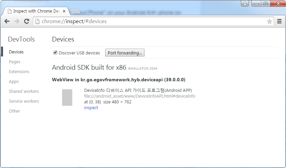Reload the inspect page
This screenshot has height=168, width=286.
click(x=26, y=21)
